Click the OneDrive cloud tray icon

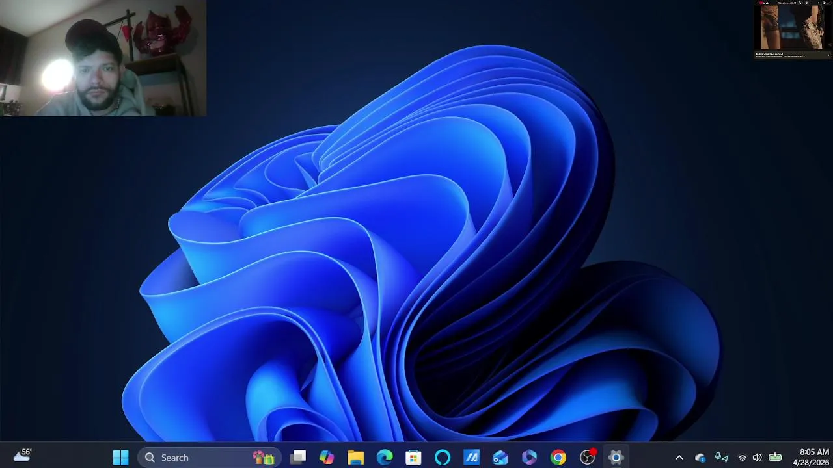pyautogui.click(x=700, y=458)
